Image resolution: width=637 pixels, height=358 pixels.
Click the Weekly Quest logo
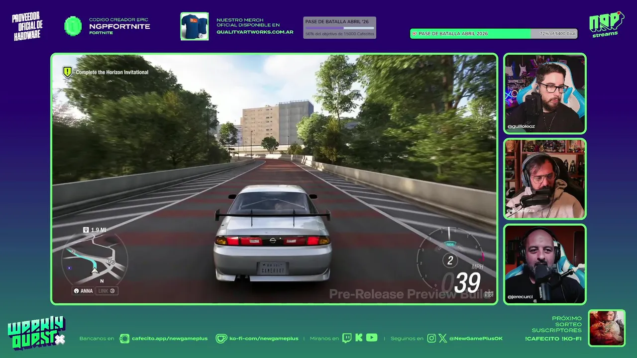(x=36, y=333)
